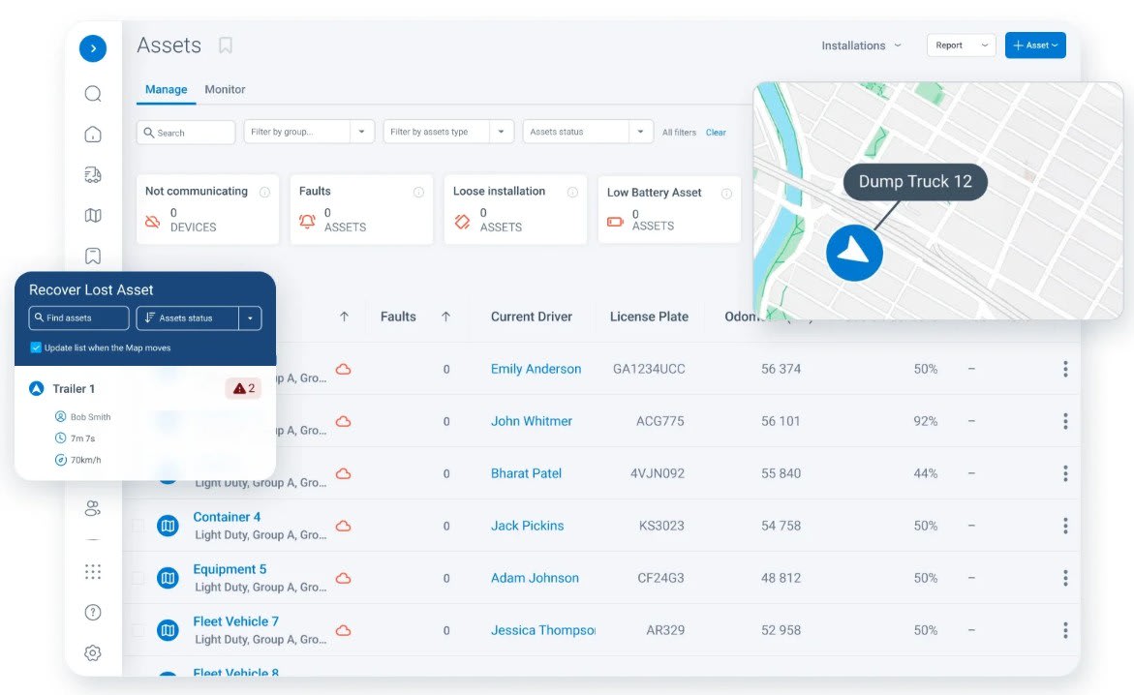This screenshot has height=695, width=1134.
Task: Open the truck vehicles icon in sidebar
Action: point(93,174)
